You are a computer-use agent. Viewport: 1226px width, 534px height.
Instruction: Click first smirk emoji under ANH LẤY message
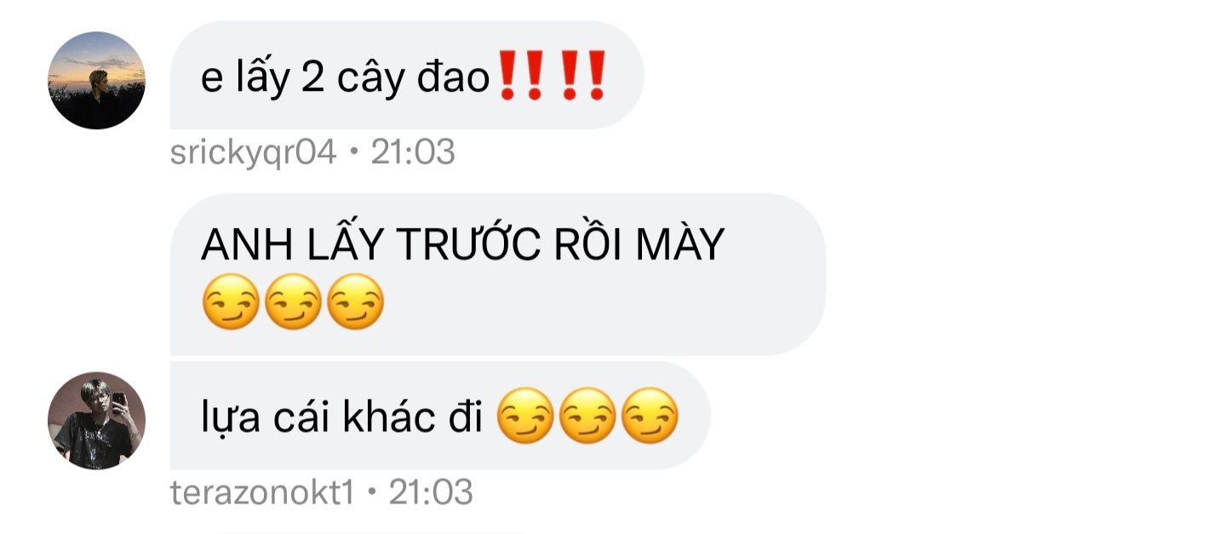pos(230,303)
